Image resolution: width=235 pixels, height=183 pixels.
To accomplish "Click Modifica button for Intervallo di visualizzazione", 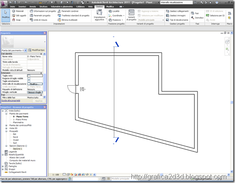I will click(35, 84).
